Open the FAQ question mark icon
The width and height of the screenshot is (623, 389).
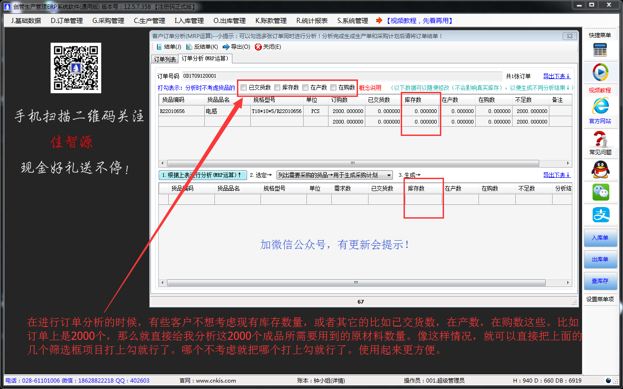(600, 139)
